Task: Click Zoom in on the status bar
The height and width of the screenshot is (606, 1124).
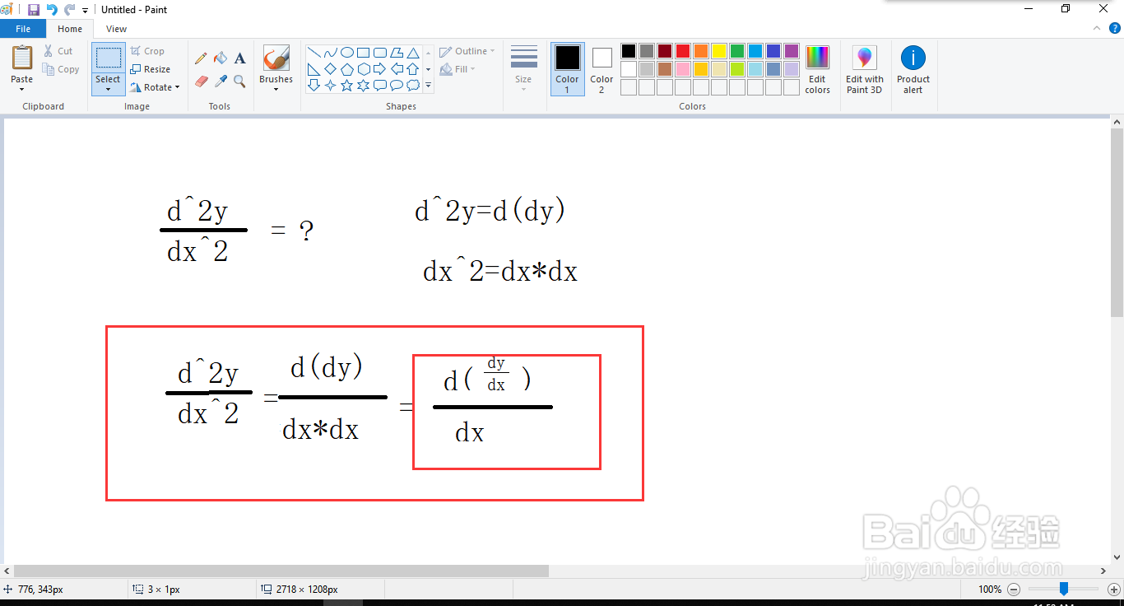Action: pyautogui.click(x=1115, y=589)
